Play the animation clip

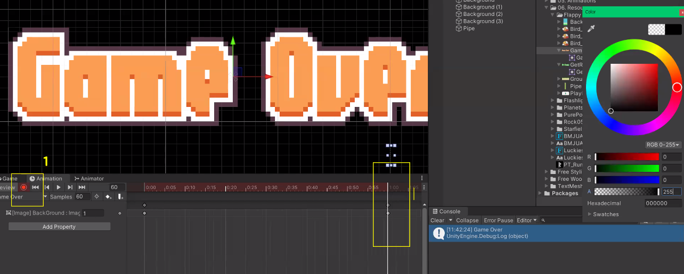[x=59, y=187]
